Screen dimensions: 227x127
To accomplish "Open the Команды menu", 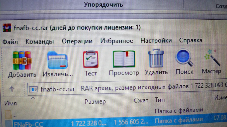I will tap(40, 42).
